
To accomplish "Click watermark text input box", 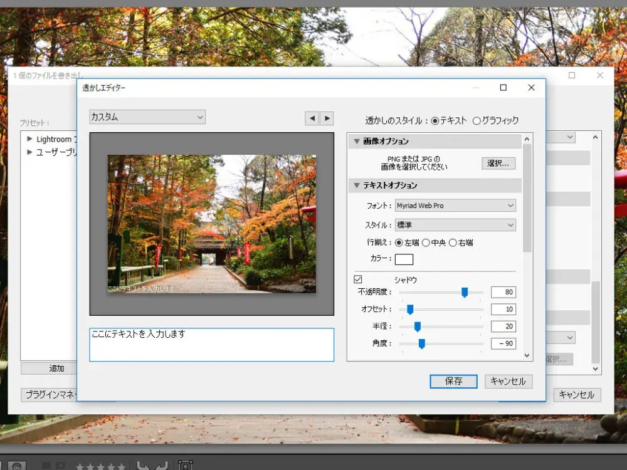I will 211,345.
